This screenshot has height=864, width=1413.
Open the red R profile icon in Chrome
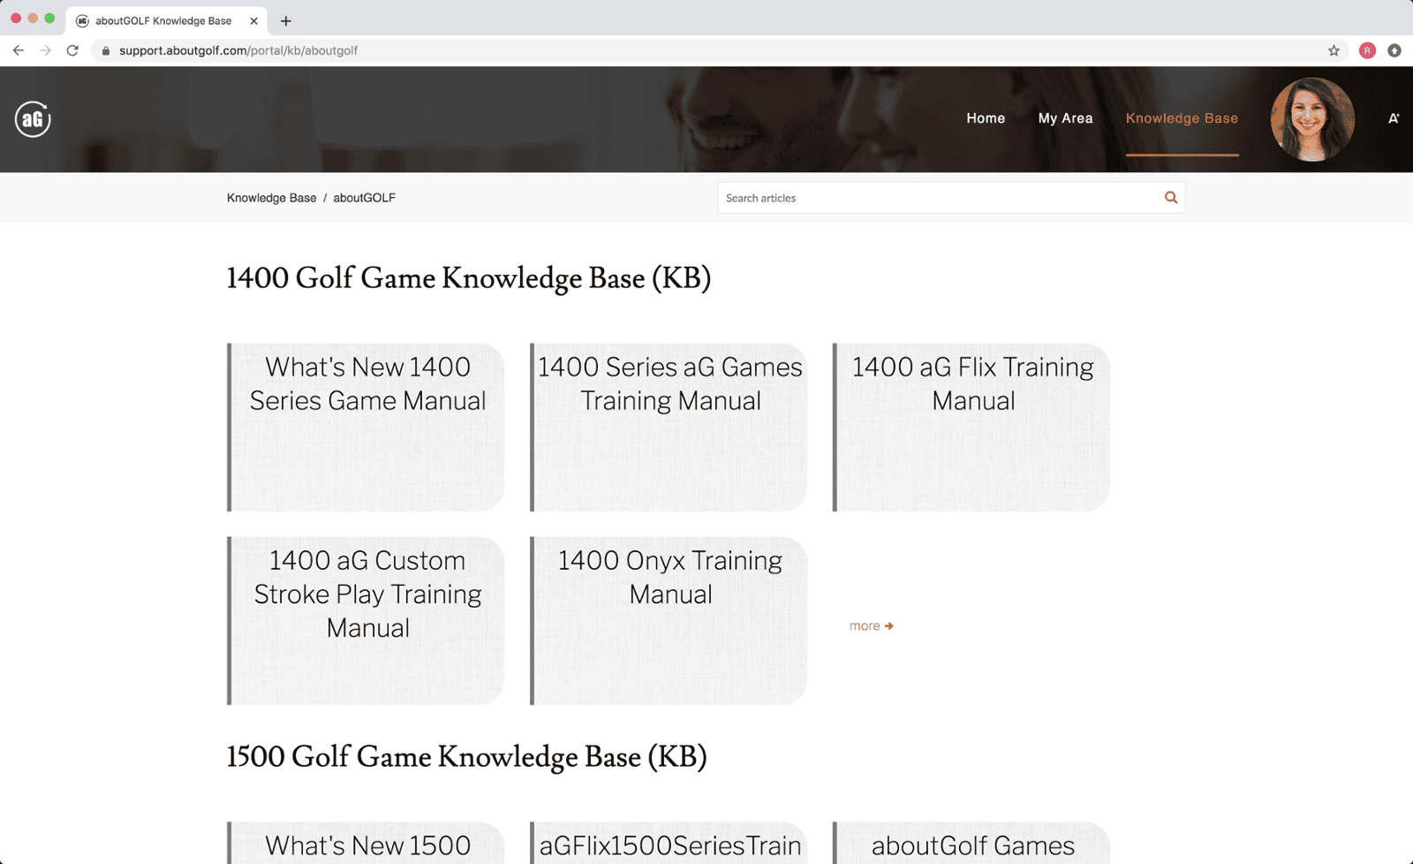pos(1367,50)
